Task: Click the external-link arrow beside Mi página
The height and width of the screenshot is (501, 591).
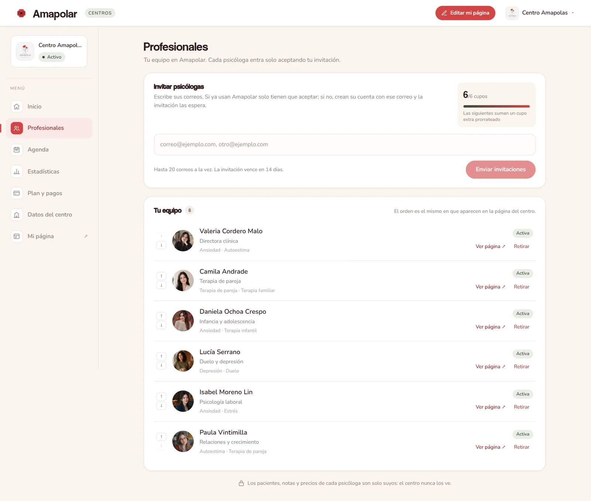Action: coord(86,236)
